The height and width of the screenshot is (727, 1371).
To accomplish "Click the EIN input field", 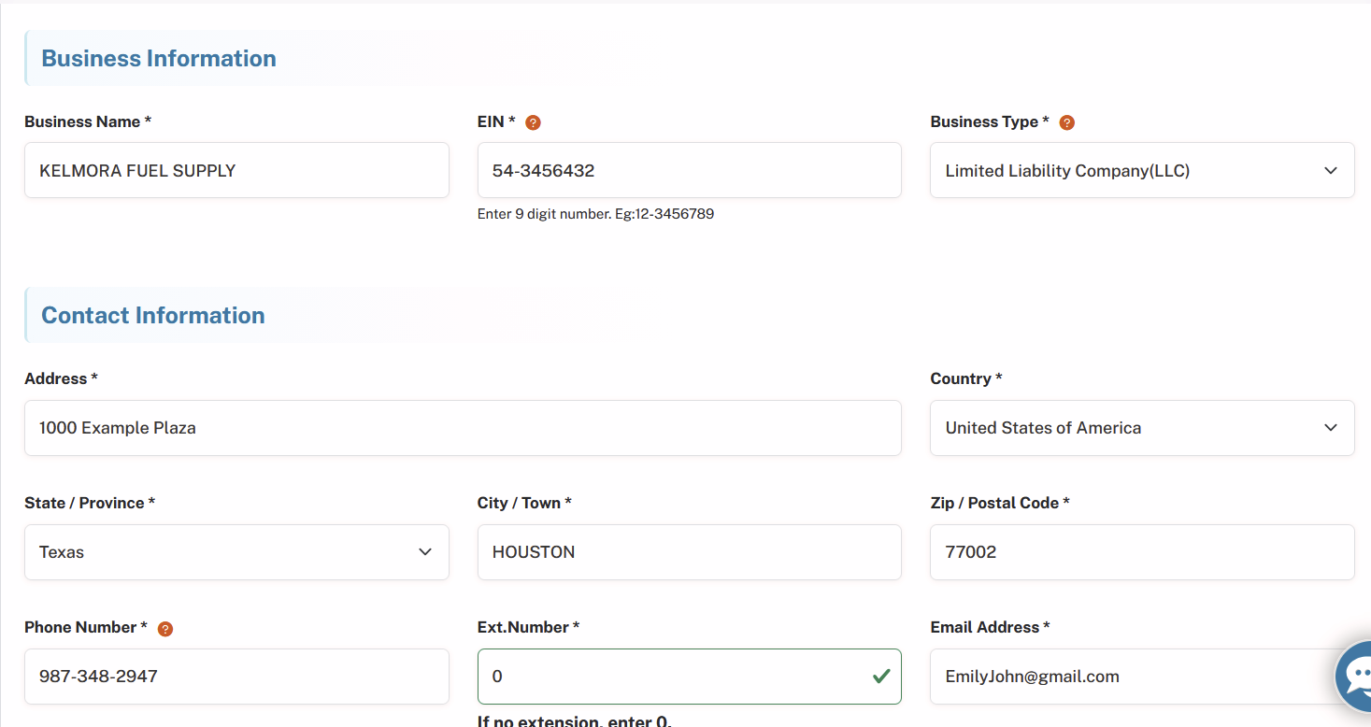I will (x=690, y=170).
